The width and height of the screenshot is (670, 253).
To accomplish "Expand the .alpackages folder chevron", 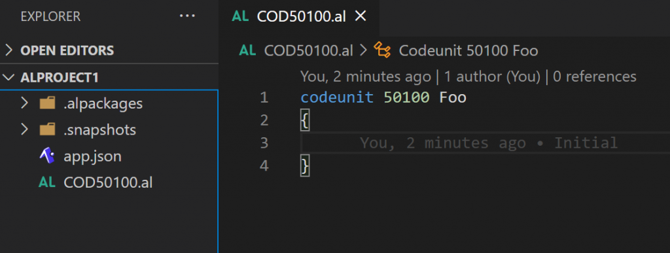I will (x=24, y=103).
